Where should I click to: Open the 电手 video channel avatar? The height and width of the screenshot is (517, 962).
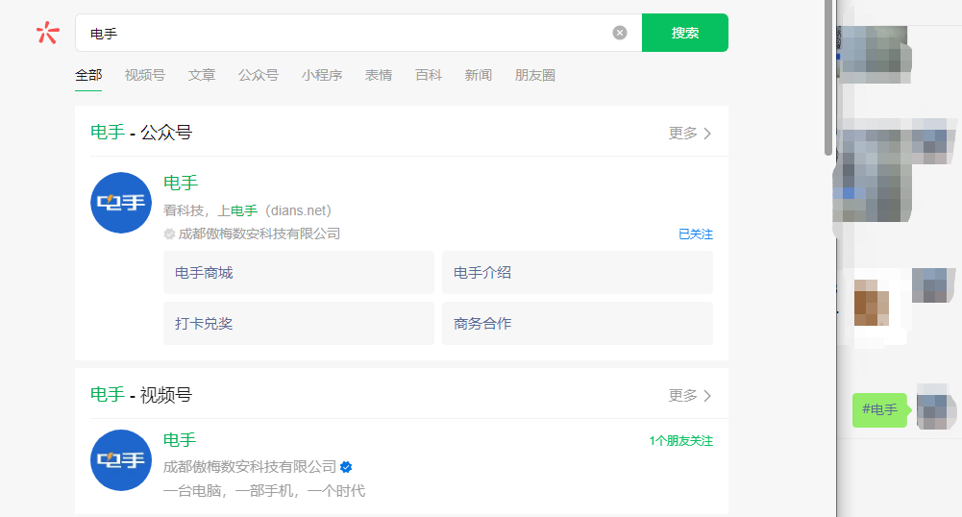pyautogui.click(x=121, y=460)
